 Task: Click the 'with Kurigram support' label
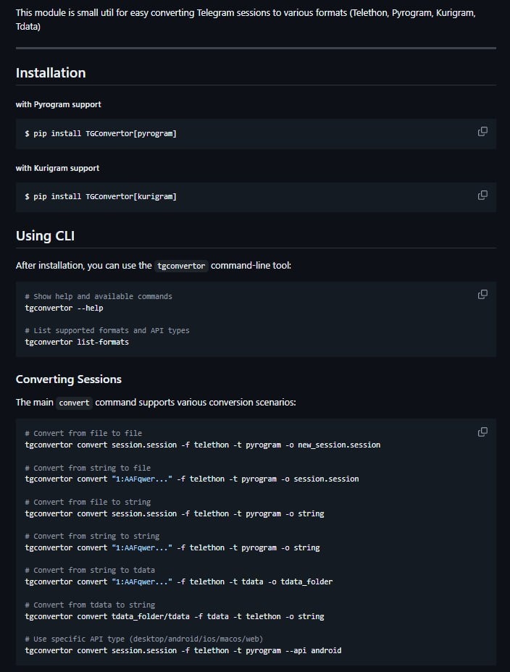coord(57,168)
